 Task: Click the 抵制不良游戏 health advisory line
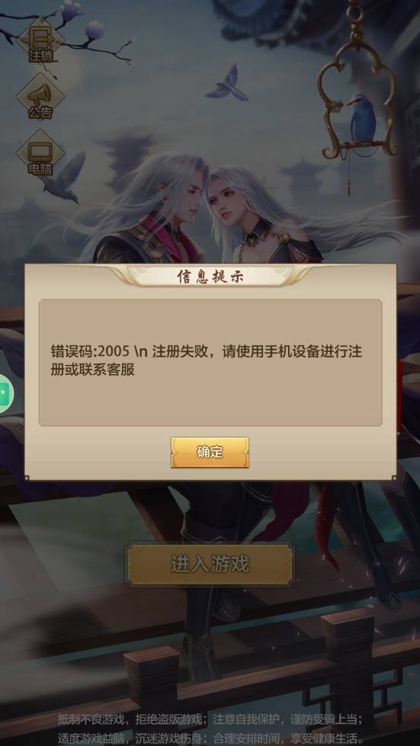210,718
